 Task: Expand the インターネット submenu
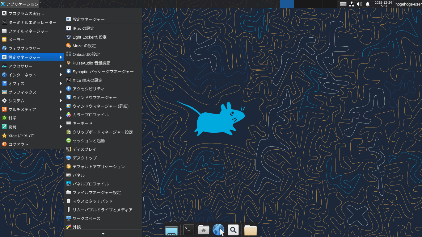(x=32, y=75)
